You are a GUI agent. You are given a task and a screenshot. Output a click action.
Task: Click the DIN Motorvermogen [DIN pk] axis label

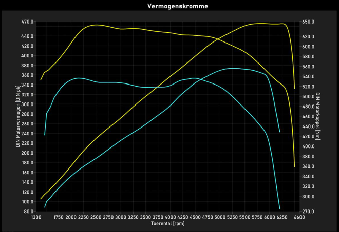pyautogui.click(x=18, y=118)
